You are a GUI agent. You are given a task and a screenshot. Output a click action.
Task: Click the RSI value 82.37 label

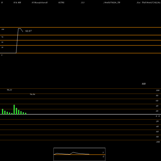coord(28,31)
